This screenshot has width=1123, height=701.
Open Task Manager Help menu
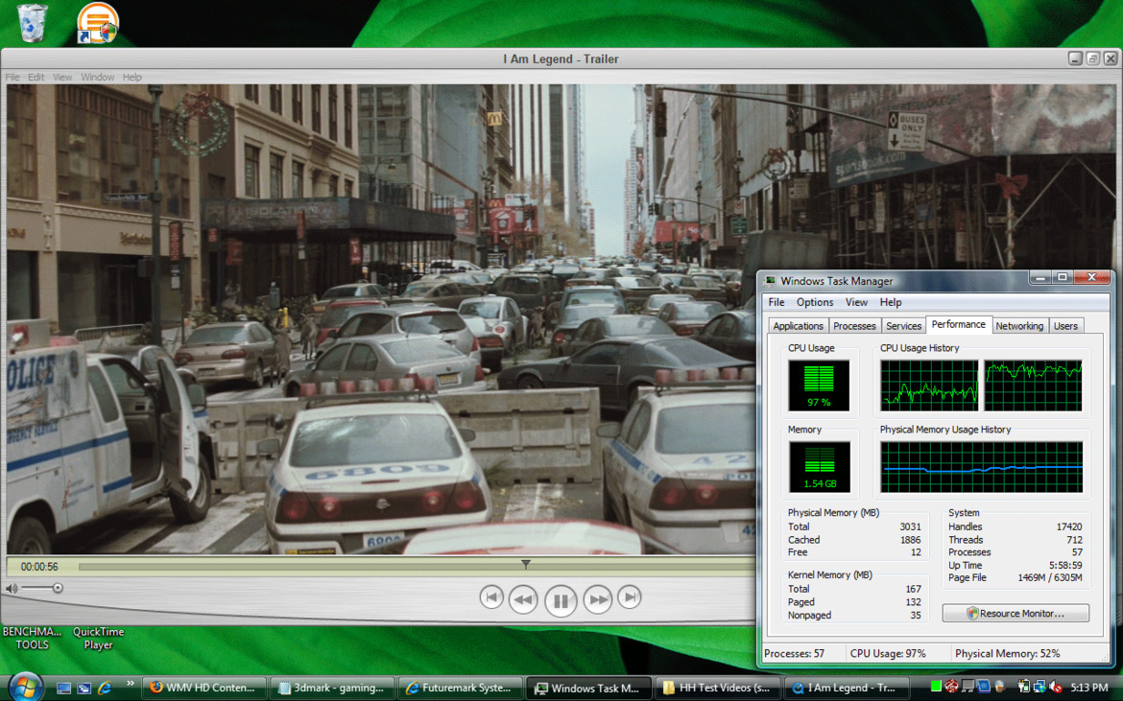pyautogui.click(x=890, y=302)
